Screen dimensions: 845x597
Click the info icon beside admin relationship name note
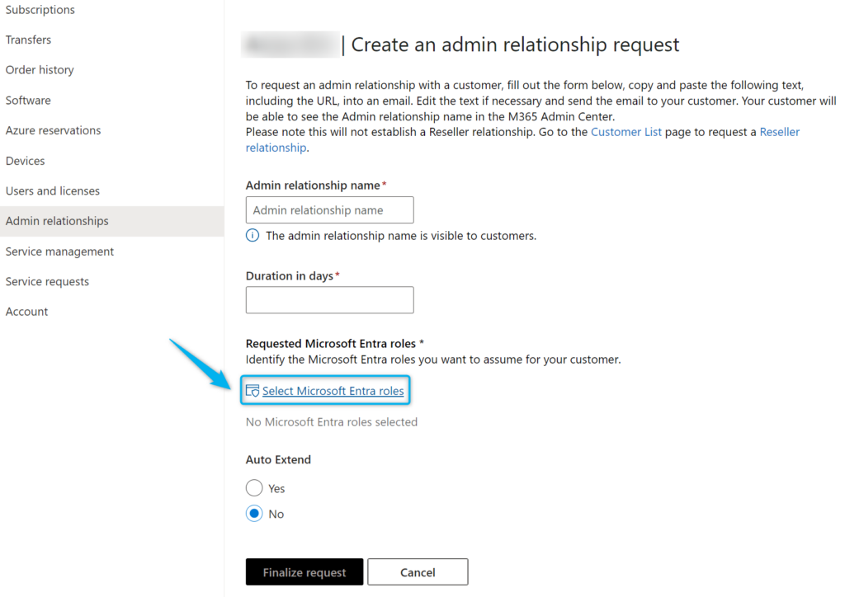click(x=253, y=236)
